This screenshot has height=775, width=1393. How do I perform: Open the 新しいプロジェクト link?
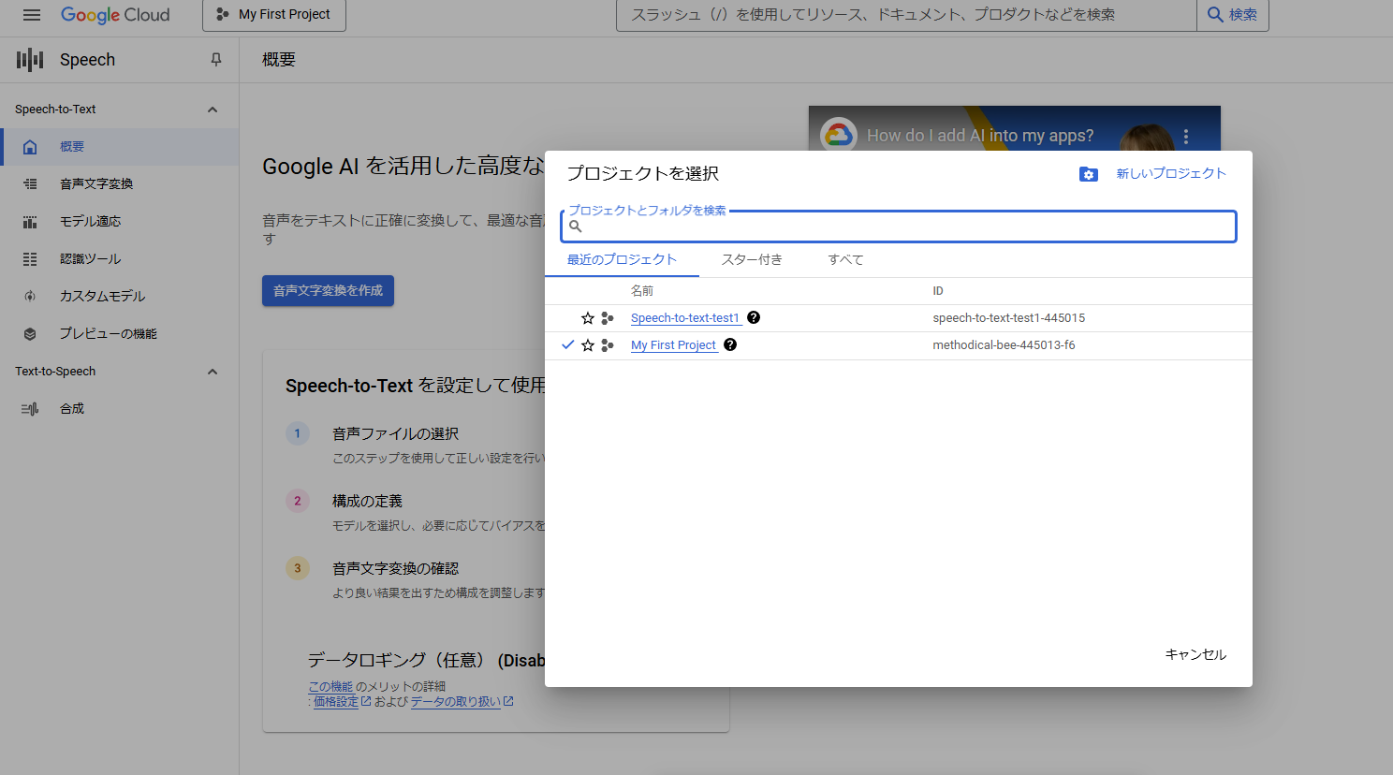pos(1171,173)
